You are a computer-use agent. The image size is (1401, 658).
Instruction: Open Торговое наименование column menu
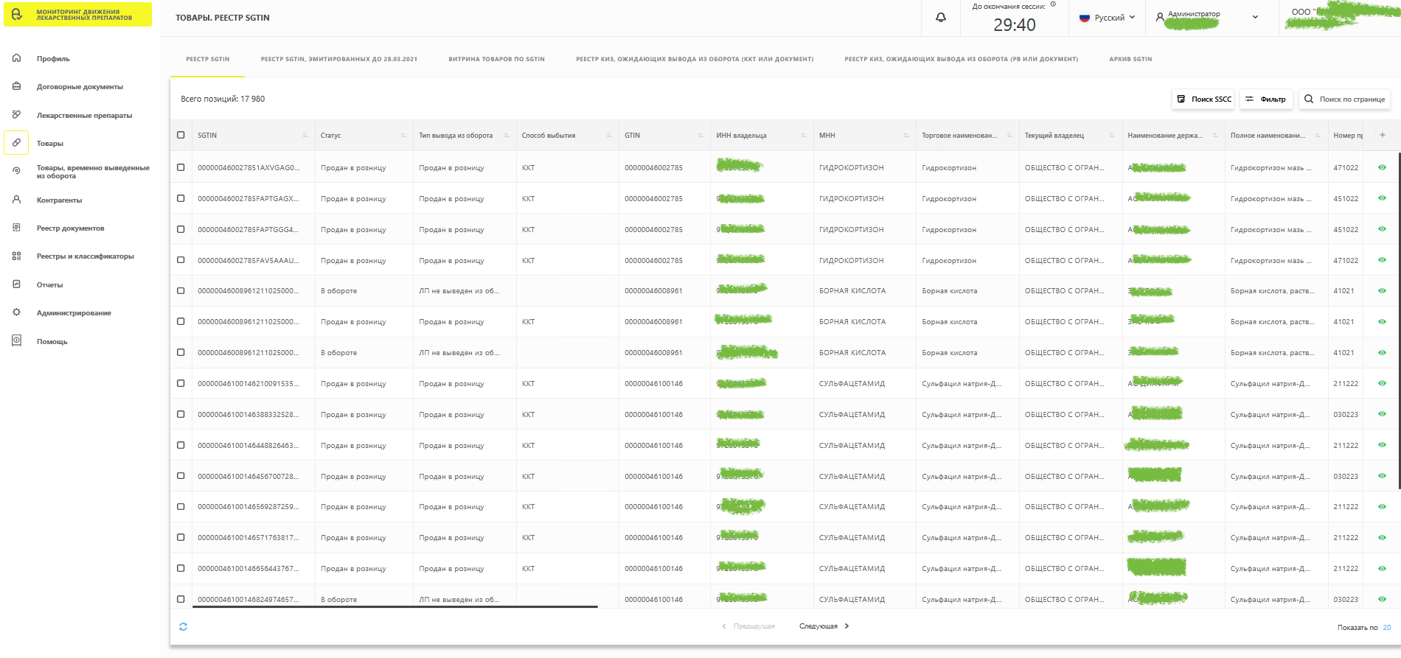1009,136
